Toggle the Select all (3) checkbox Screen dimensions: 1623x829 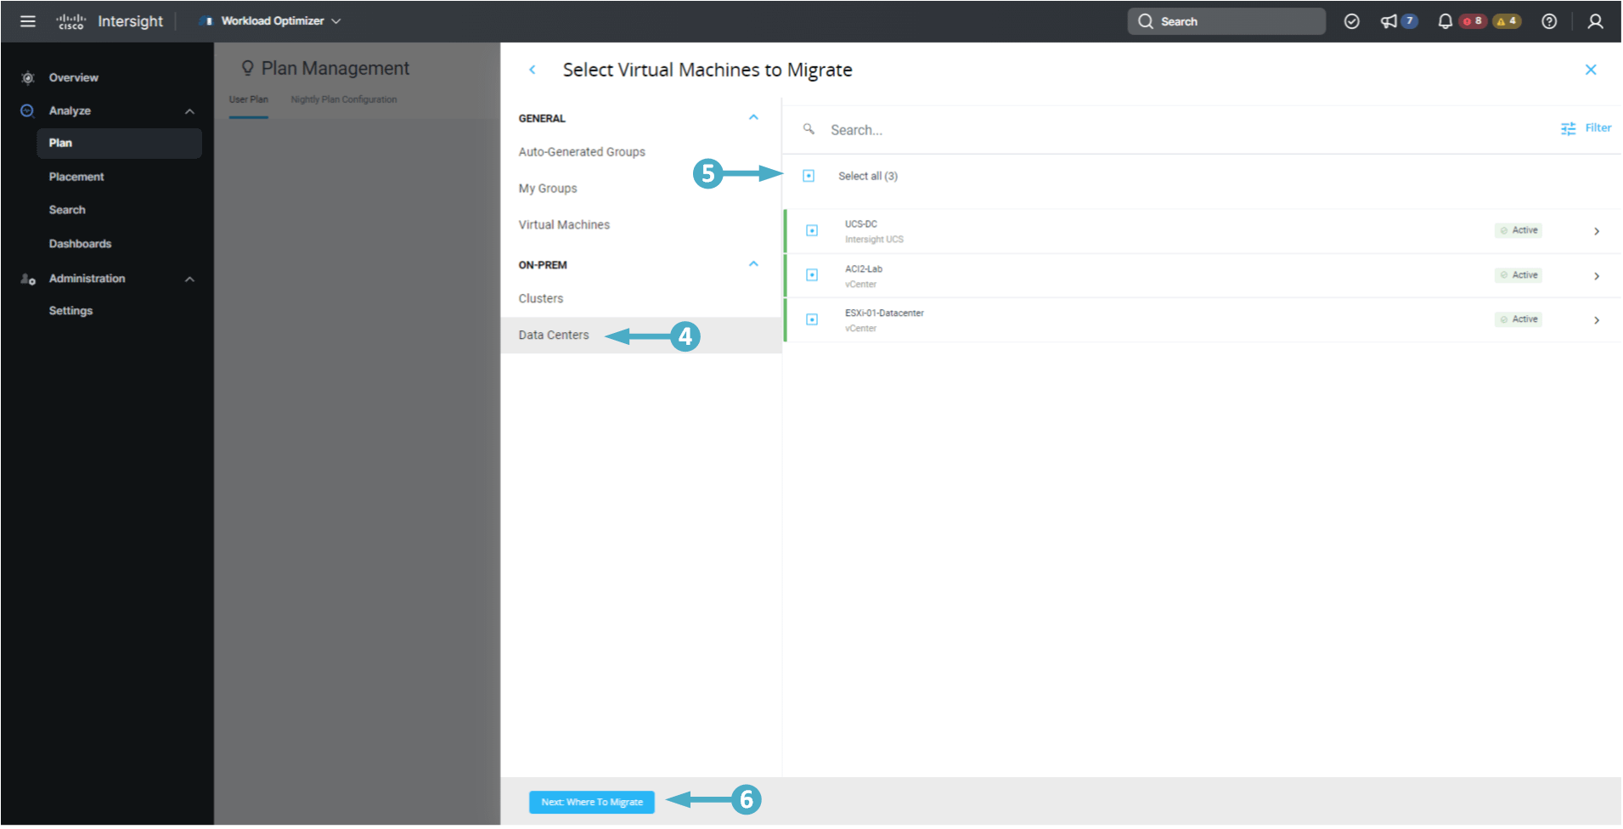pos(809,176)
